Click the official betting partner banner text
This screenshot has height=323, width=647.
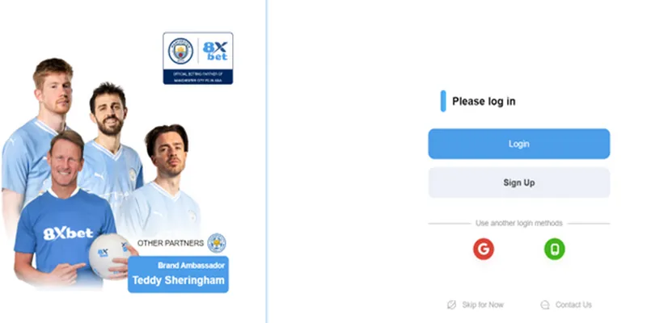[197, 76]
